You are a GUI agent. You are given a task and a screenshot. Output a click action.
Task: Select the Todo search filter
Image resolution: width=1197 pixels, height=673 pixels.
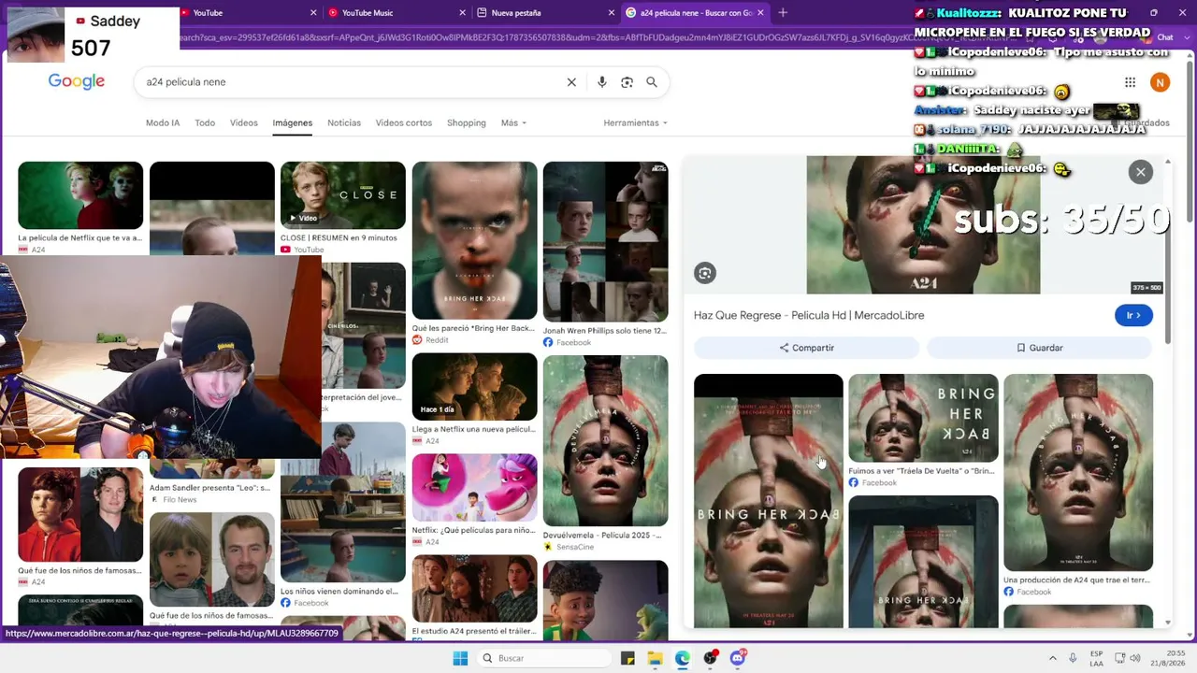[205, 122]
